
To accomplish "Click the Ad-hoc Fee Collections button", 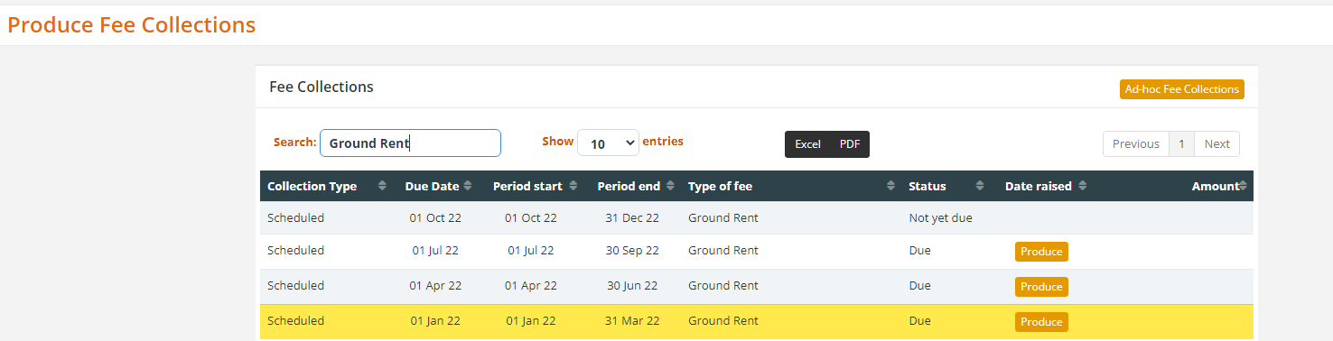I will (1181, 89).
